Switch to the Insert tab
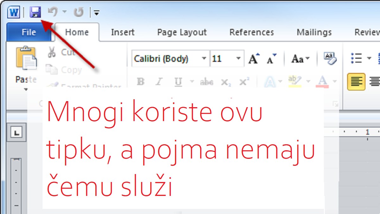Screen dimensions: 380x214 tap(123, 32)
